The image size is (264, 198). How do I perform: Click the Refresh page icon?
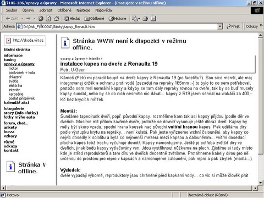tap(48, 19)
